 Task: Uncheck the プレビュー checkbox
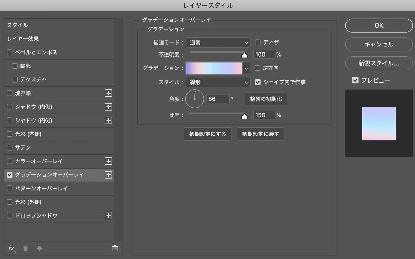tap(355, 80)
